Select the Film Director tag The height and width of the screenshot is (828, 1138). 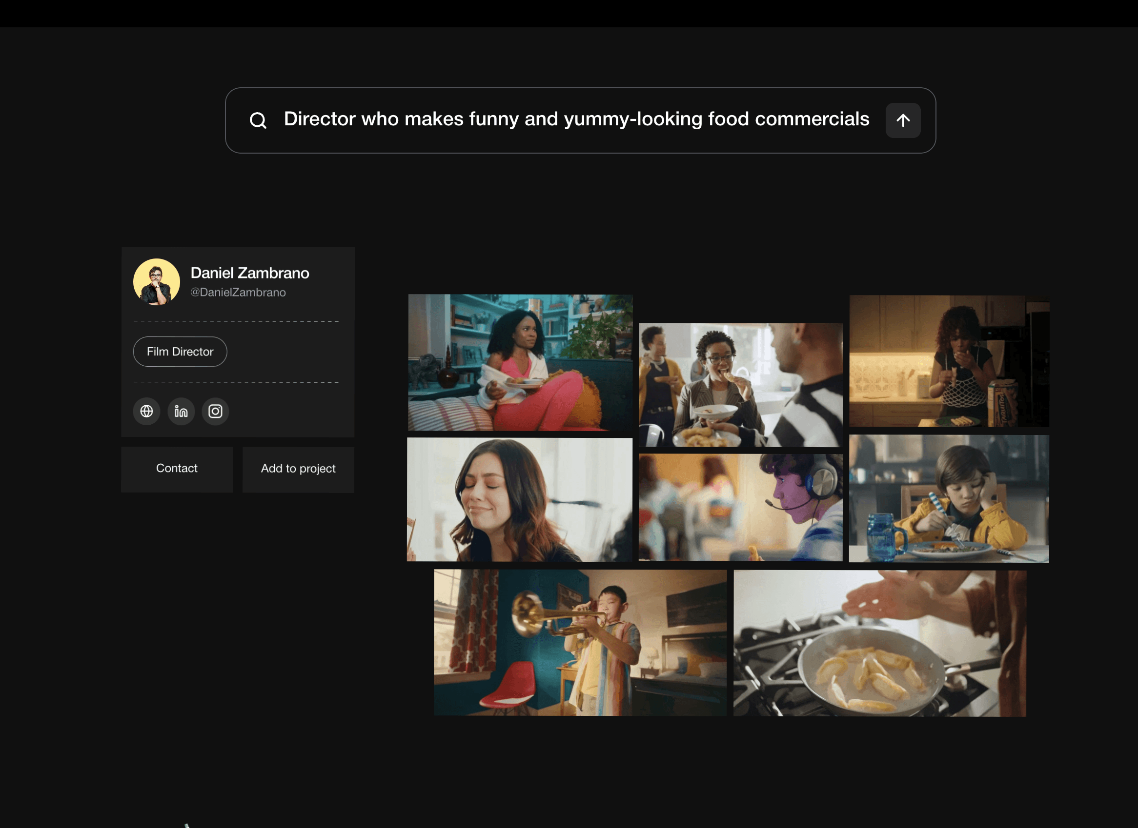pos(180,352)
